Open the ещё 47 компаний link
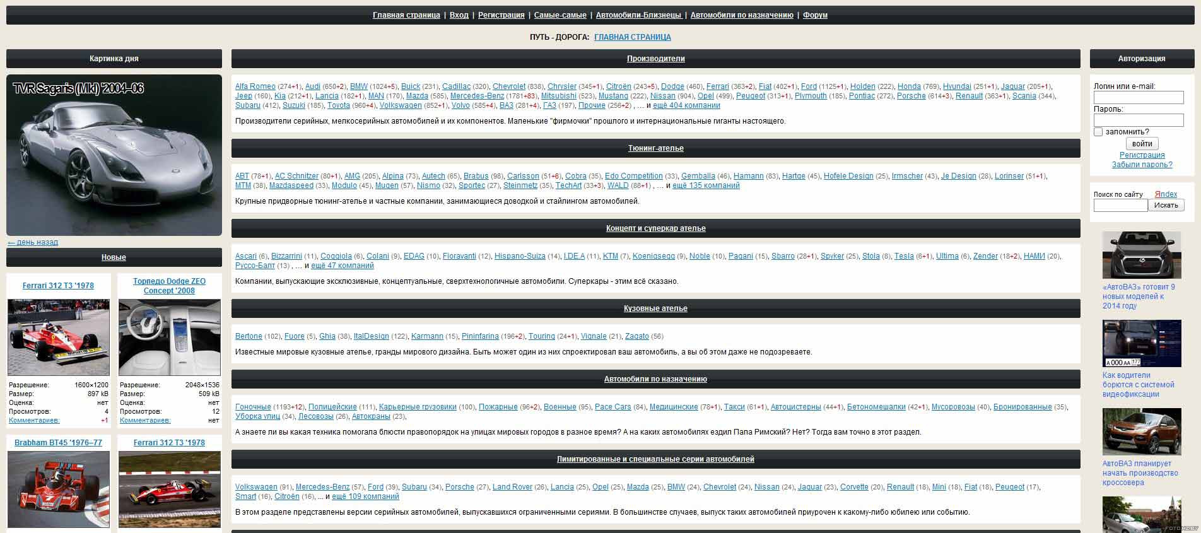Image resolution: width=1201 pixels, height=533 pixels. click(343, 266)
